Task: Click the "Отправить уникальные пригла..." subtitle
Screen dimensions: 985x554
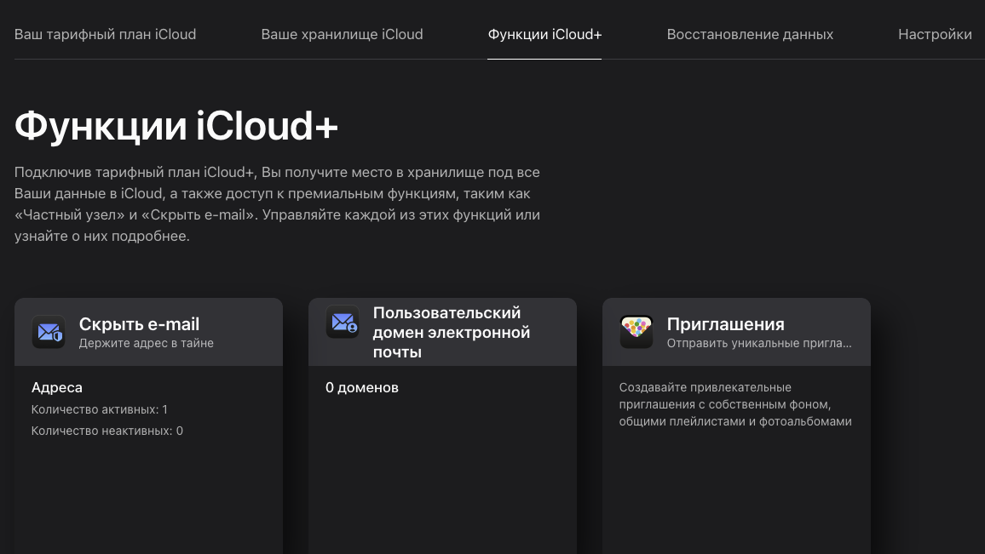Action: pyautogui.click(x=759, y=343)
